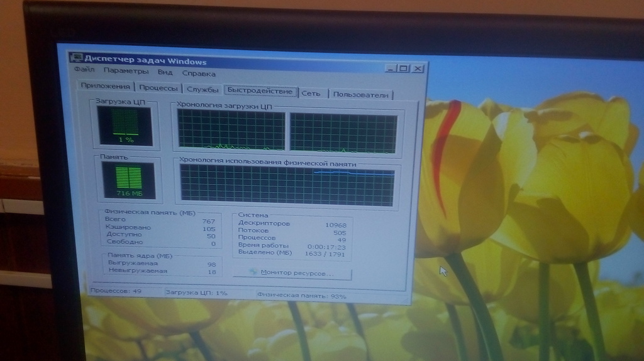The image size is (644, 361).
Task: Click the Кэшировано value 105
Action: coord(209,229)
